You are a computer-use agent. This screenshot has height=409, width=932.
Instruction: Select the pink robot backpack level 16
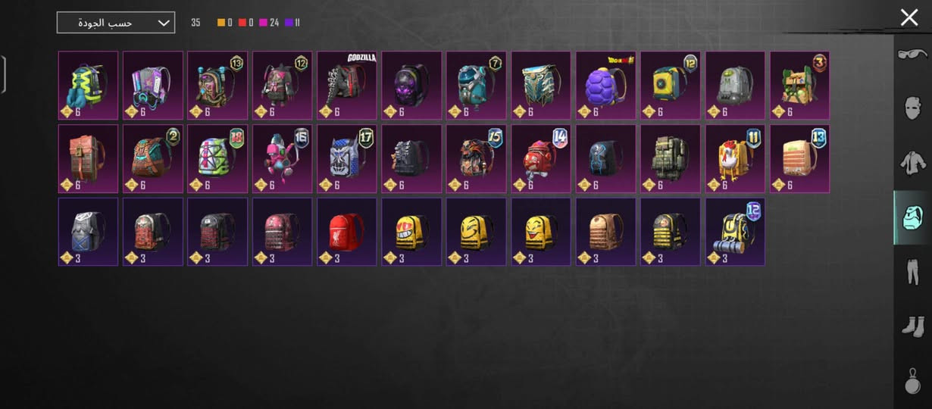(282, 159)
